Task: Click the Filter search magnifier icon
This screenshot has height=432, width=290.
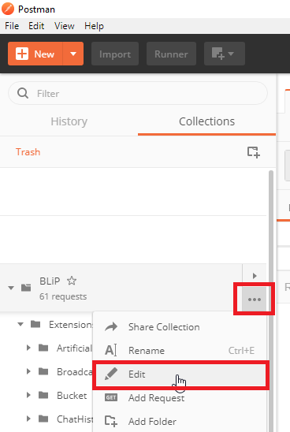Action: [x=23, y=93]
